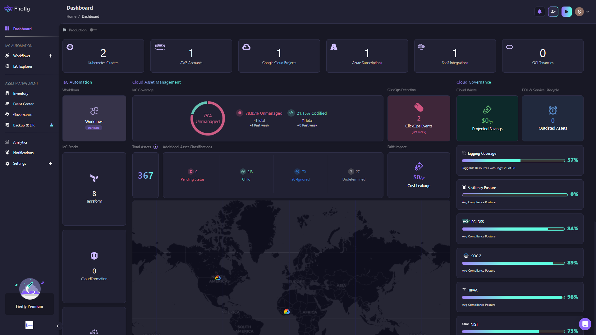Click the Google Cloud marker on North America

click(218, 278)
